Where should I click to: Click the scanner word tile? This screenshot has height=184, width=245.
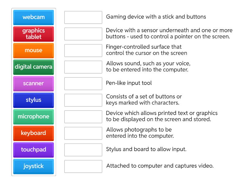coord(34,83)
